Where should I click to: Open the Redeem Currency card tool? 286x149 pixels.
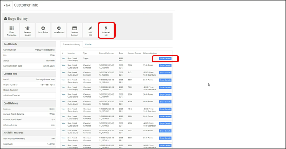coord(74,30)
